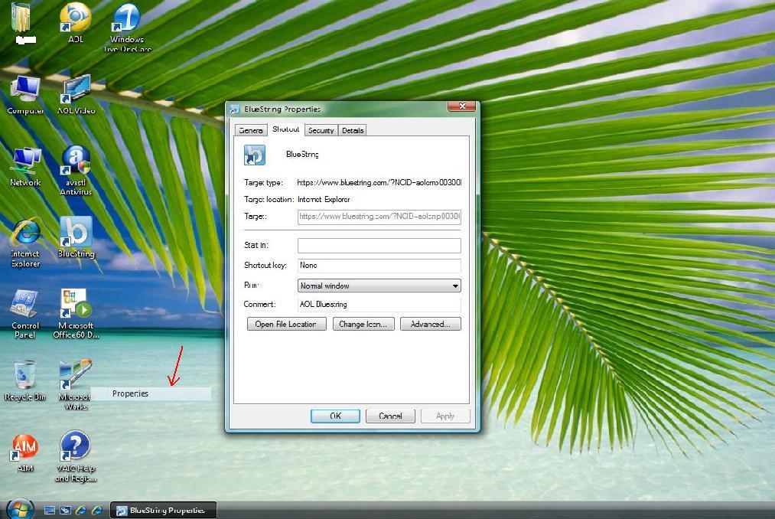
Task: Open the Windows Start orb
Action: click(x=20, y=509)
